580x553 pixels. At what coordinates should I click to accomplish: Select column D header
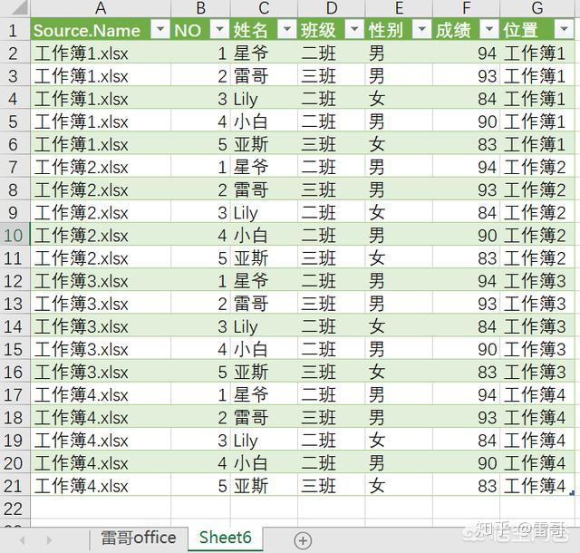pyautogui.click(x=332, y=8)
